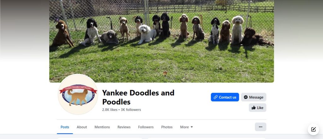Click the Messenger icon in Message button

[x=246, y=97]
